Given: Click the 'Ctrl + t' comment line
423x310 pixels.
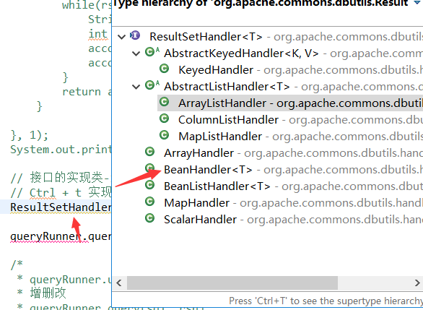Looking at the screenshot, I should click(61, 192).
